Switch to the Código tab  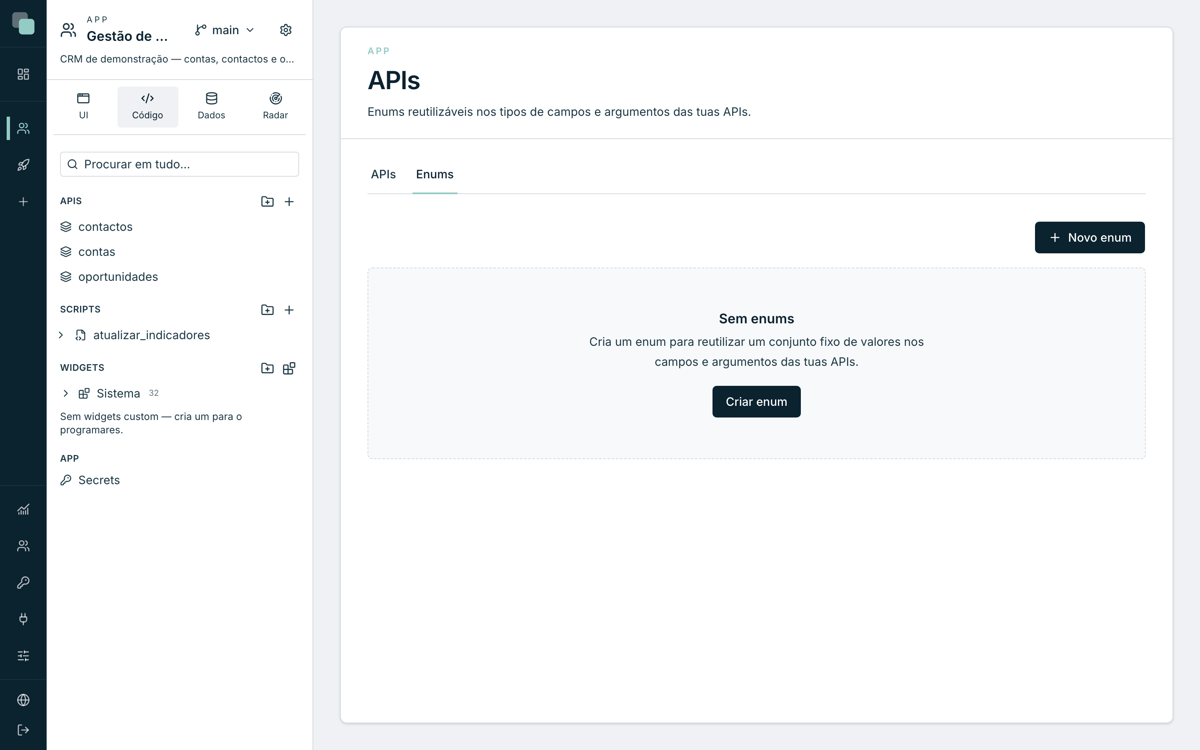[148, 107]
